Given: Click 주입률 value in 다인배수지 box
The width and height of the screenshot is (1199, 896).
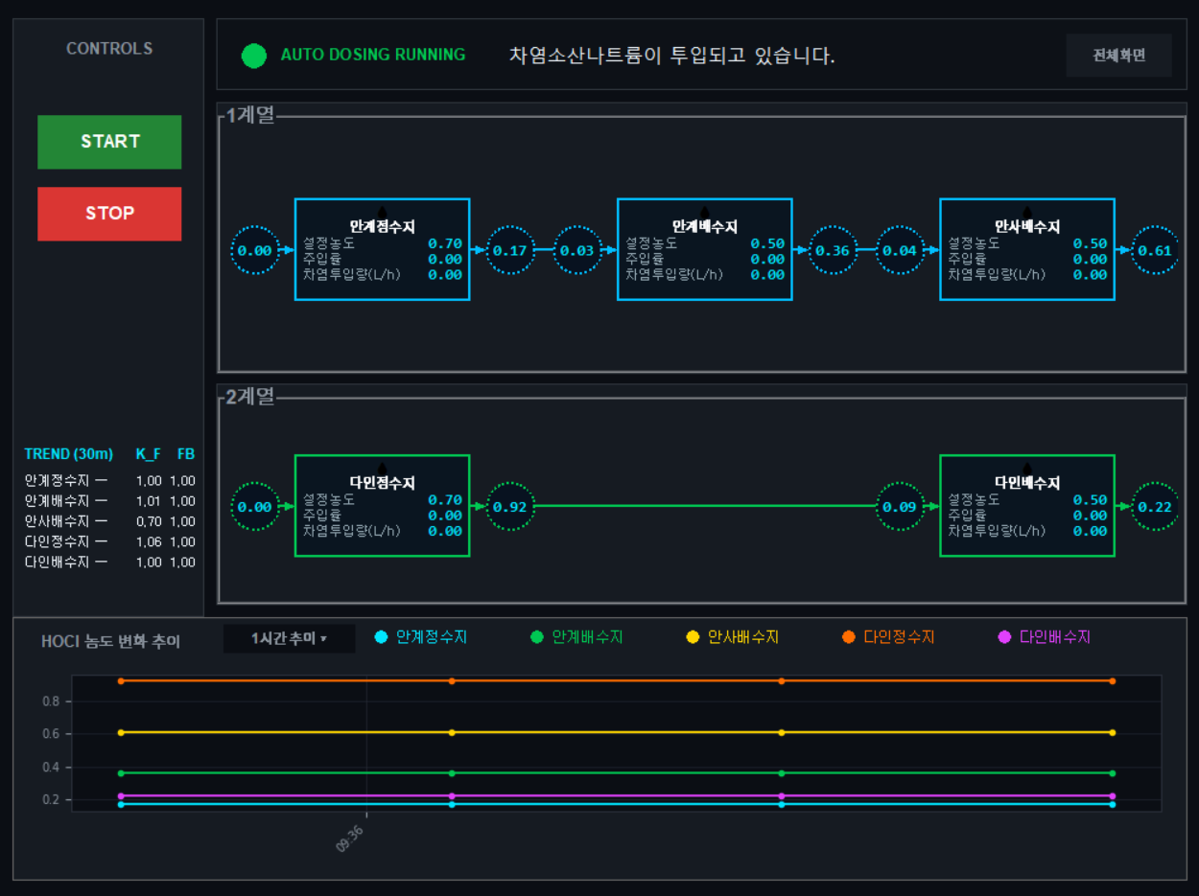Looking at the screenshot, I should tap(1090, 515).
